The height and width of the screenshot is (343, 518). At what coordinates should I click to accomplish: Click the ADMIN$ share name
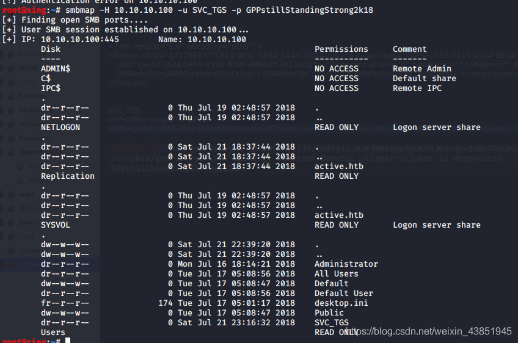[x=56, y=69]
